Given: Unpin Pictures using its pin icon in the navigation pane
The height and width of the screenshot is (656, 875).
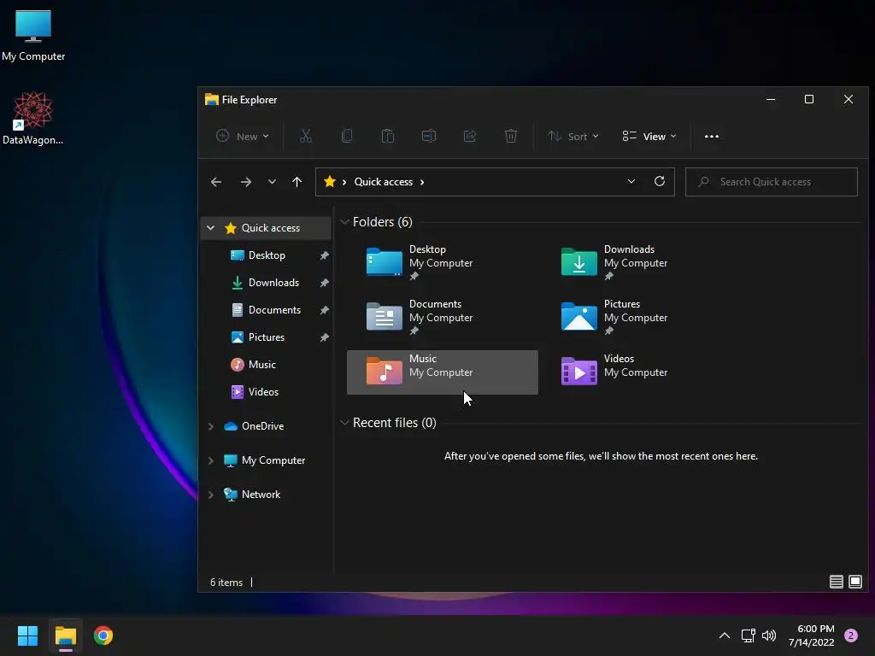Looking at the screenshot, I should pyautogui.click(x=324, y=337).
